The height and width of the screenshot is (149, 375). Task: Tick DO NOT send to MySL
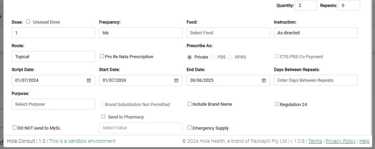[15, 128]
